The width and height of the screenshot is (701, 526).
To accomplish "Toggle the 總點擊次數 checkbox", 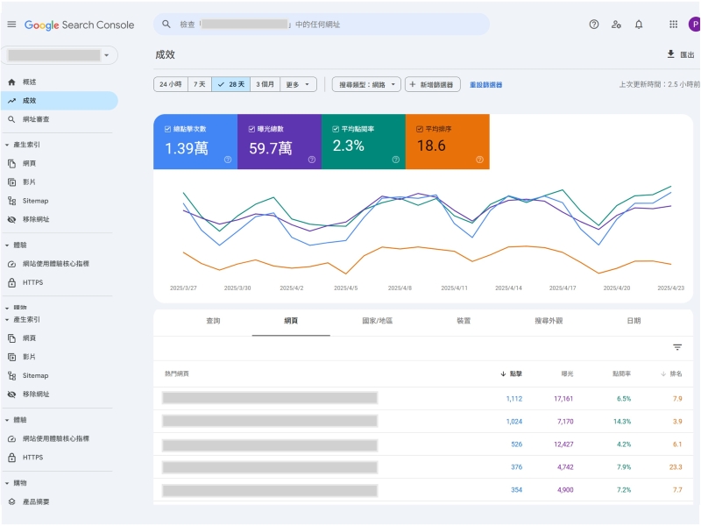I will pos(167,129).
